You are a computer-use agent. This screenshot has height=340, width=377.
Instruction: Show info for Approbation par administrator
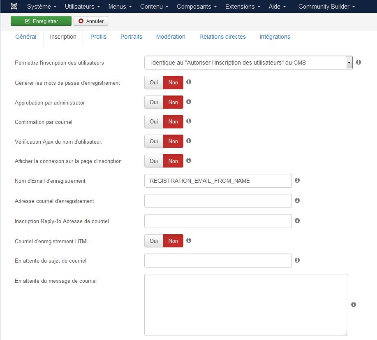pyautogui.click(x=189, y=102)
